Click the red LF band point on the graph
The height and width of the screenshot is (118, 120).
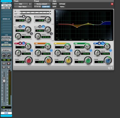(73, 24)
